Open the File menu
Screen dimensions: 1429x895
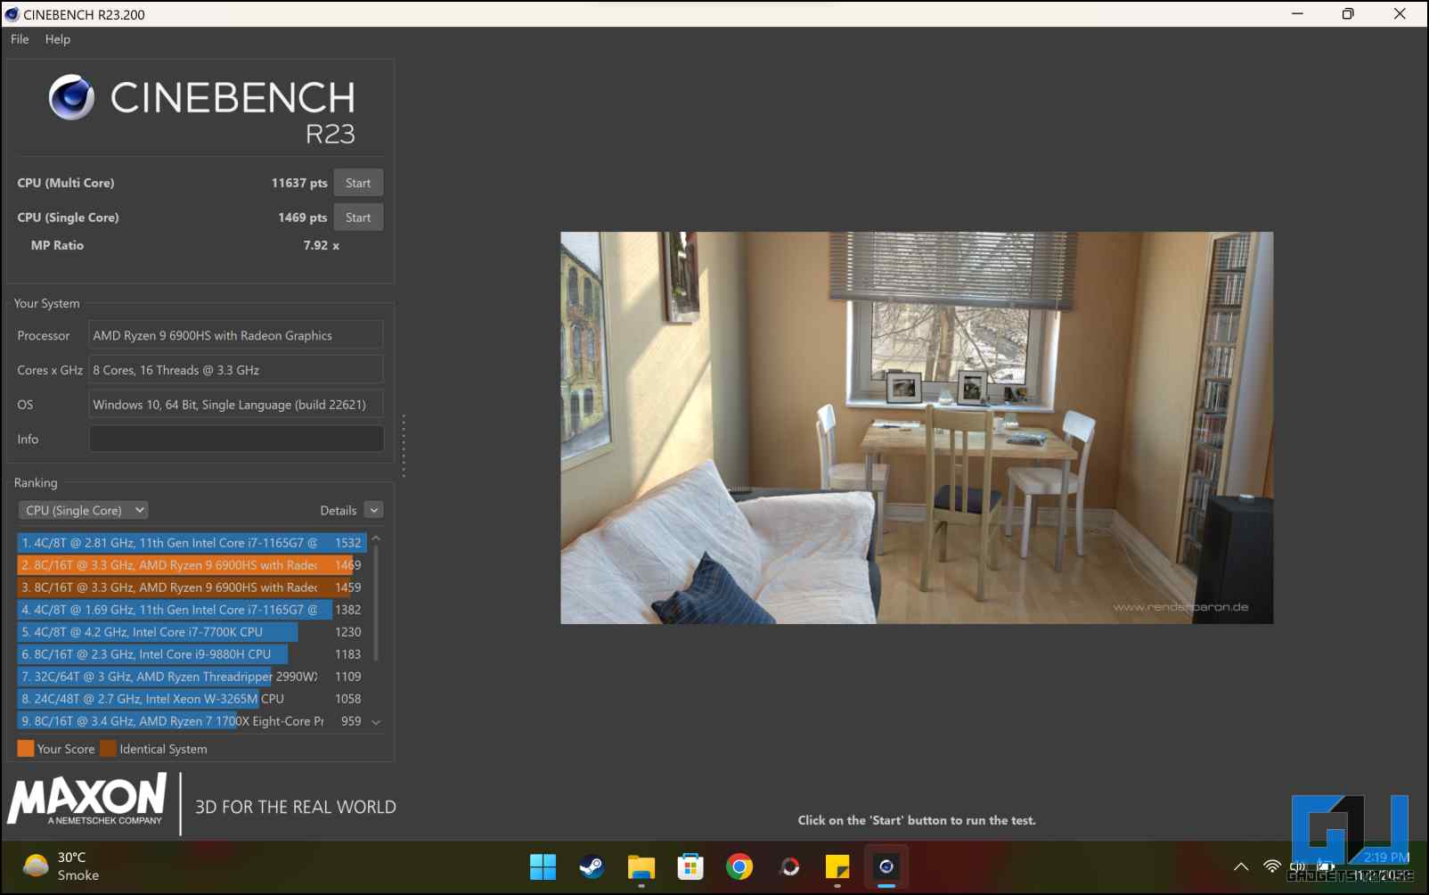click(20, 39)
